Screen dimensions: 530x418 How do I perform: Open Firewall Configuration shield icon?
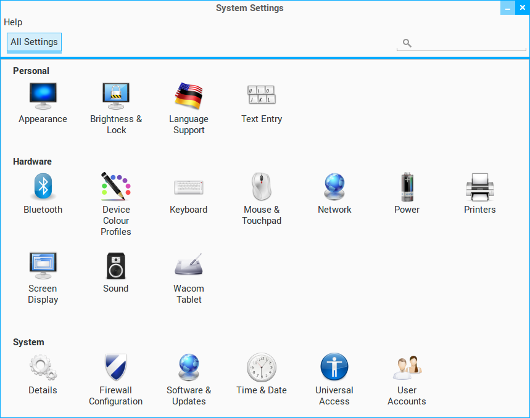[116, 367]
